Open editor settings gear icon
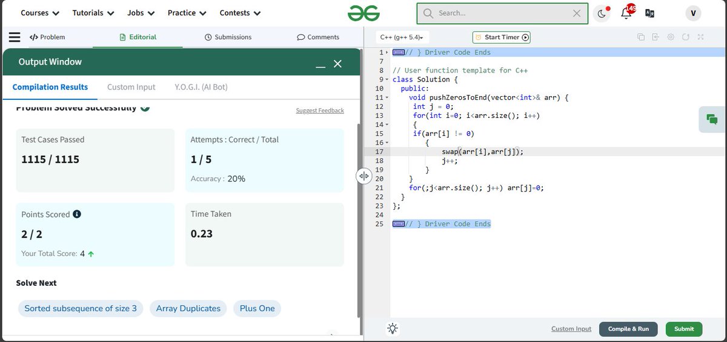This screenshot has width=727, height=342. coord(671,37)
